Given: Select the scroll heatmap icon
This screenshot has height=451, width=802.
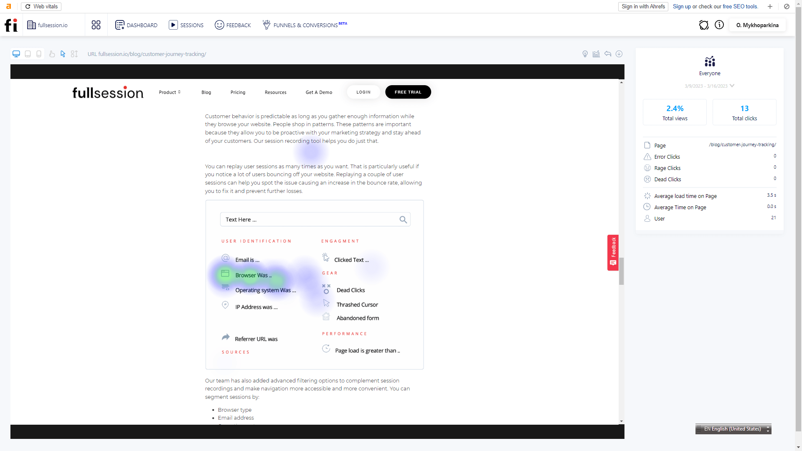Looking at the screenshot, I should [x=74, y=54].
